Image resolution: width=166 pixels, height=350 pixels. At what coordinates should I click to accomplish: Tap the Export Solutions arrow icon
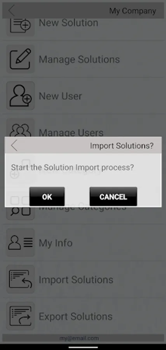point(20,316)
